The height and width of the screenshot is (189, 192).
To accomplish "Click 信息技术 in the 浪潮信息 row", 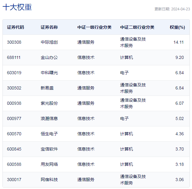I will point(86,118).
